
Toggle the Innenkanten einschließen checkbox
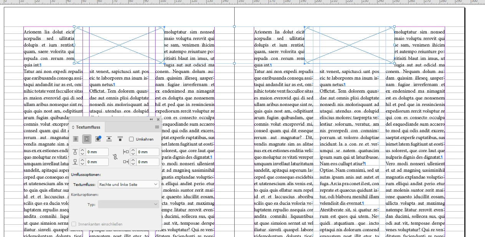click(x=74, y=224)
